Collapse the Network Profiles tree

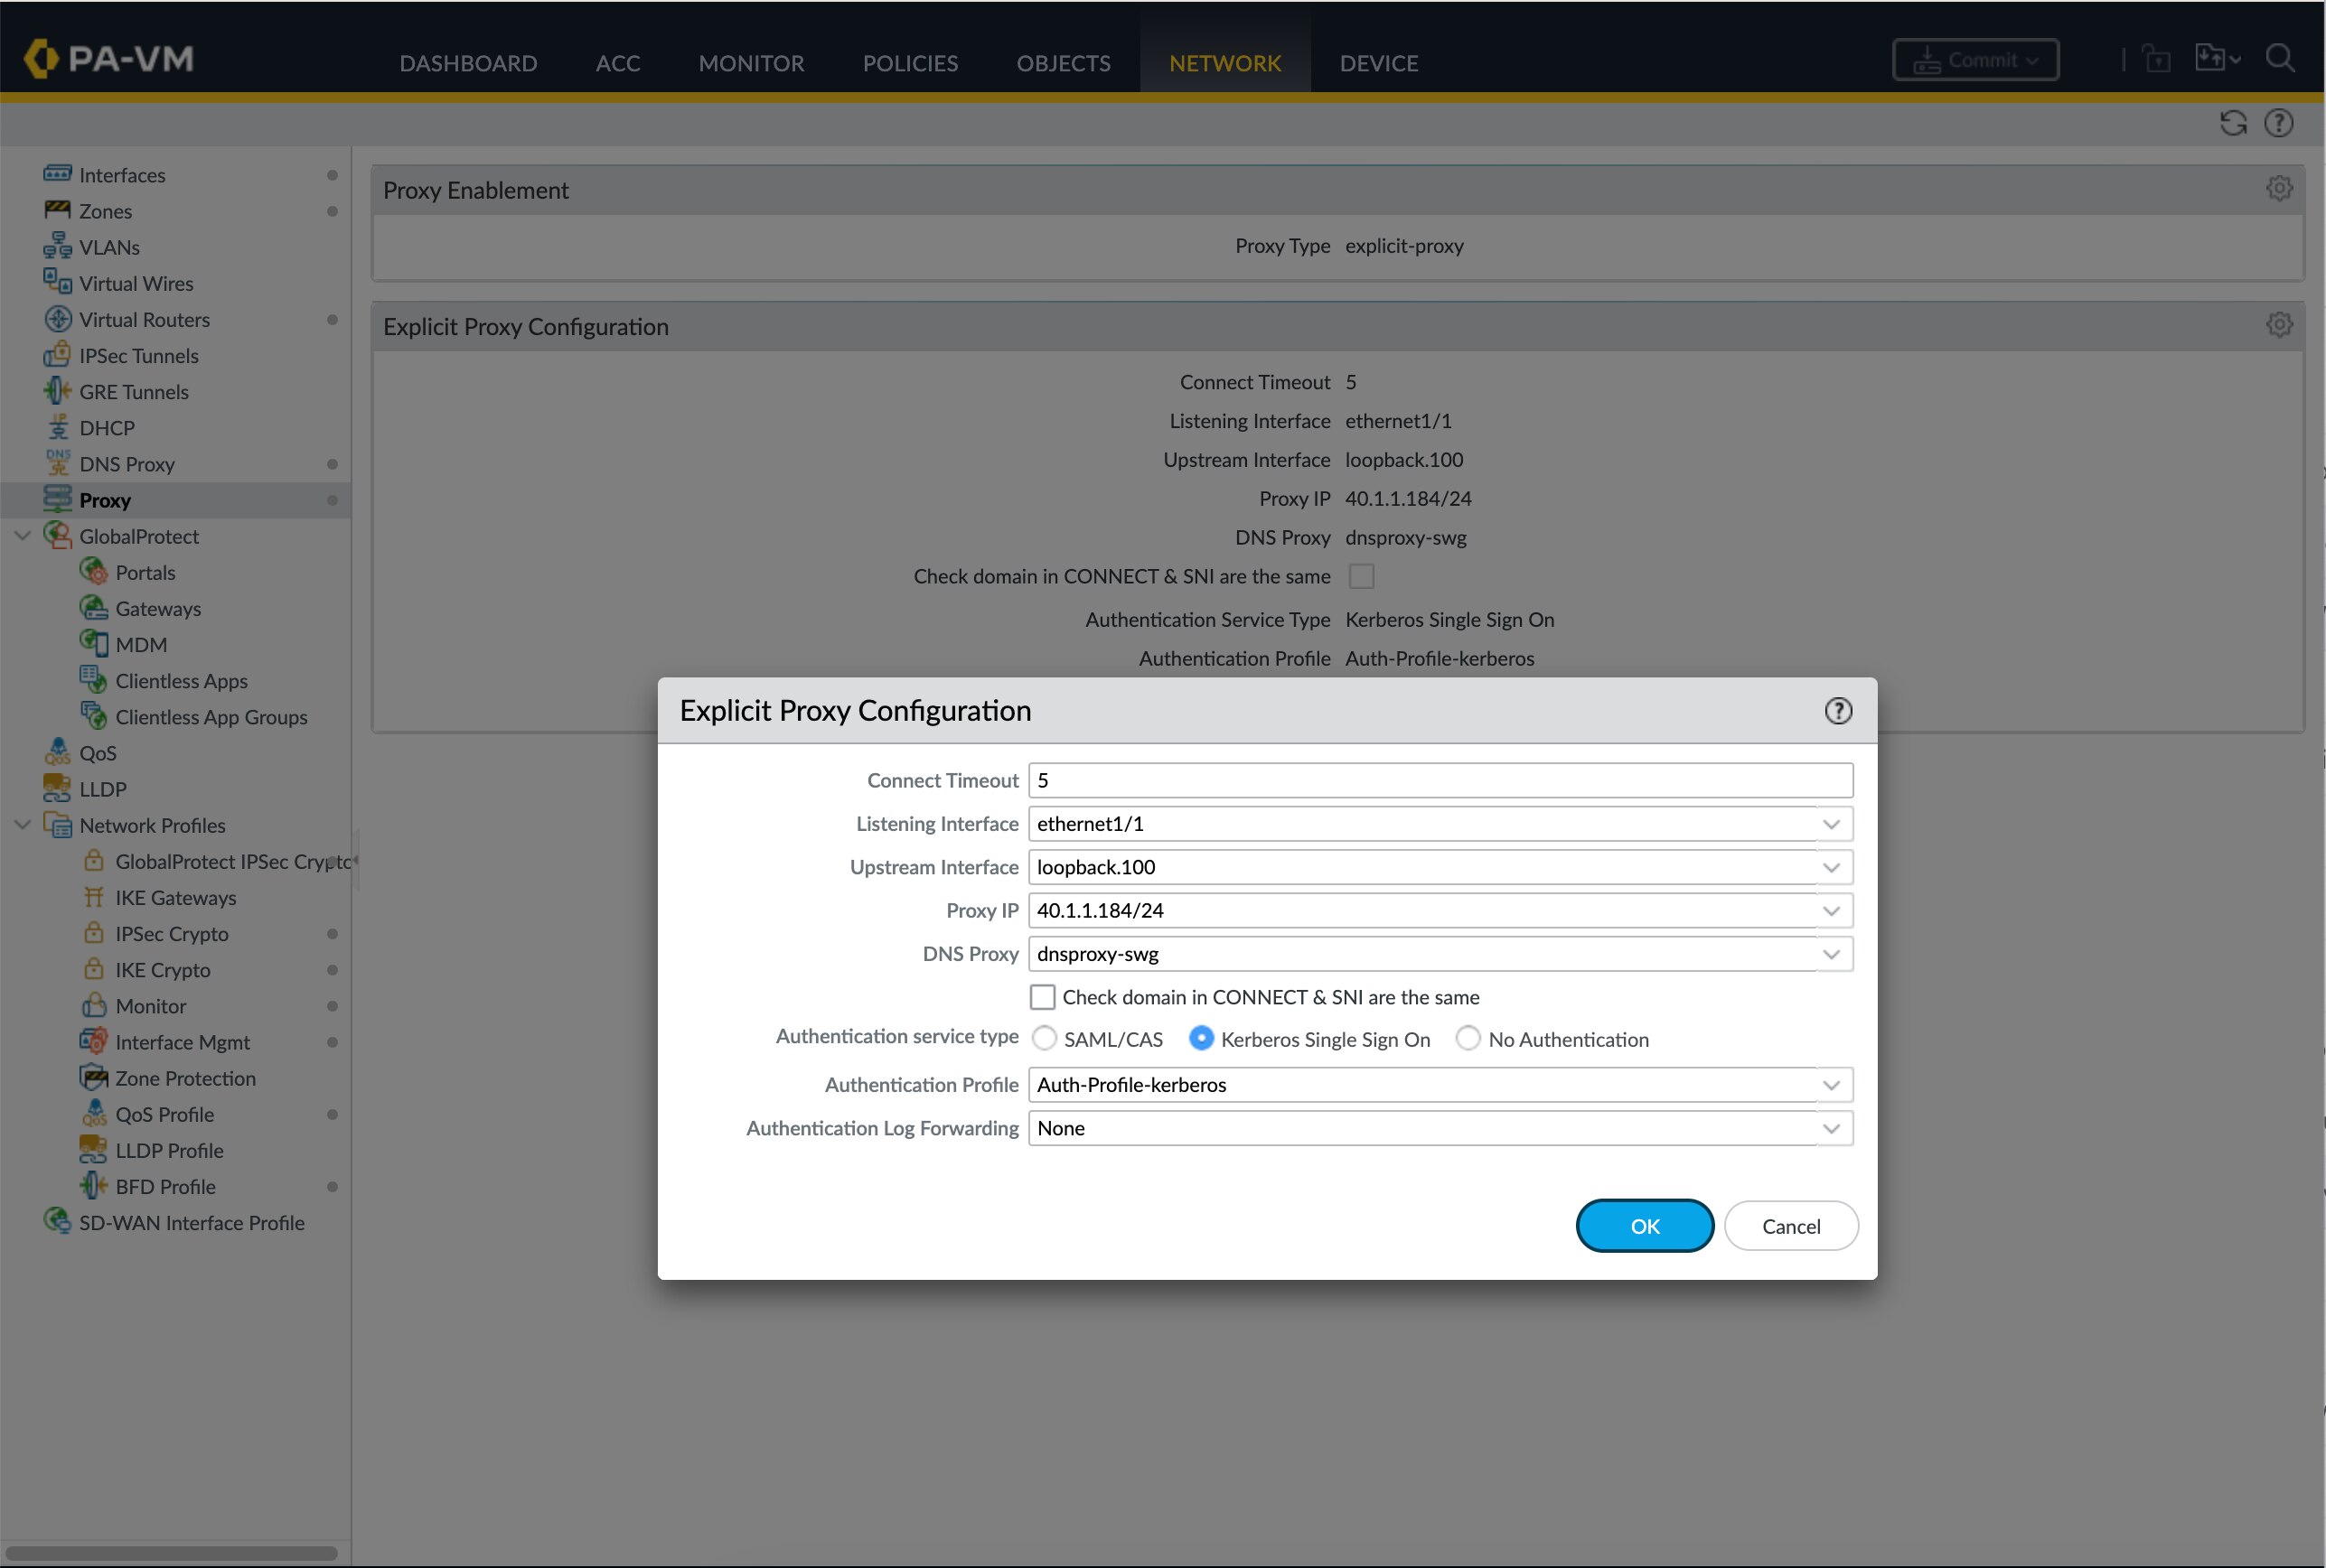21,824
